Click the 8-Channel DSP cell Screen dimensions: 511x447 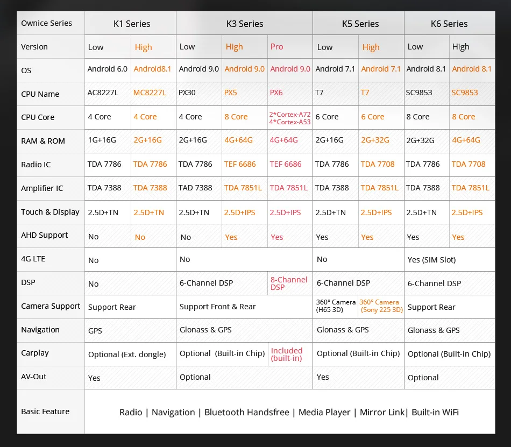pyautogui.click(x=290, y=283)
